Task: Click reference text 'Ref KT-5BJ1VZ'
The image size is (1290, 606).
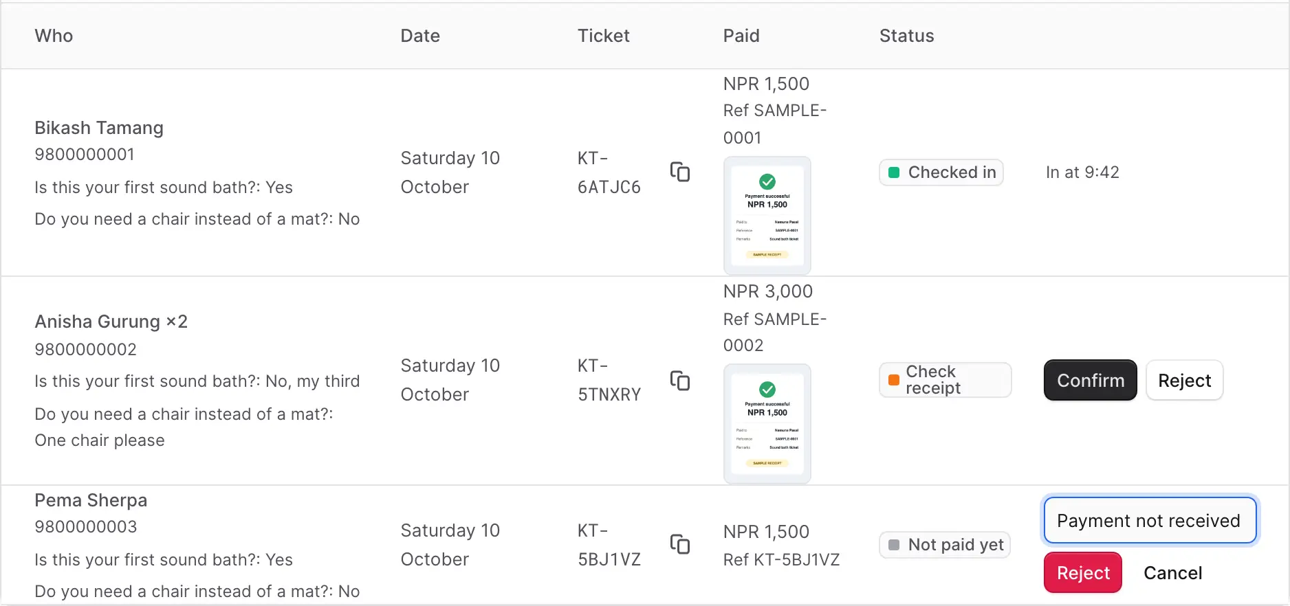Action: (781, 560)
